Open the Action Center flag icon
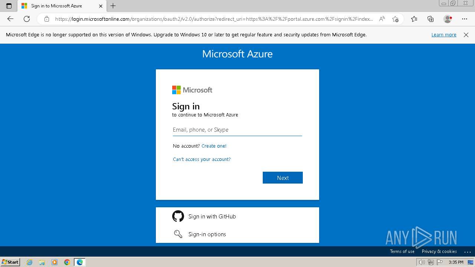475x267 pixels. coord(440,262)
